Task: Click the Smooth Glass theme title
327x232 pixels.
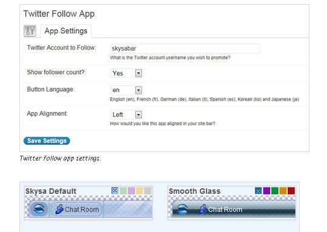Action: pos(194,191)
